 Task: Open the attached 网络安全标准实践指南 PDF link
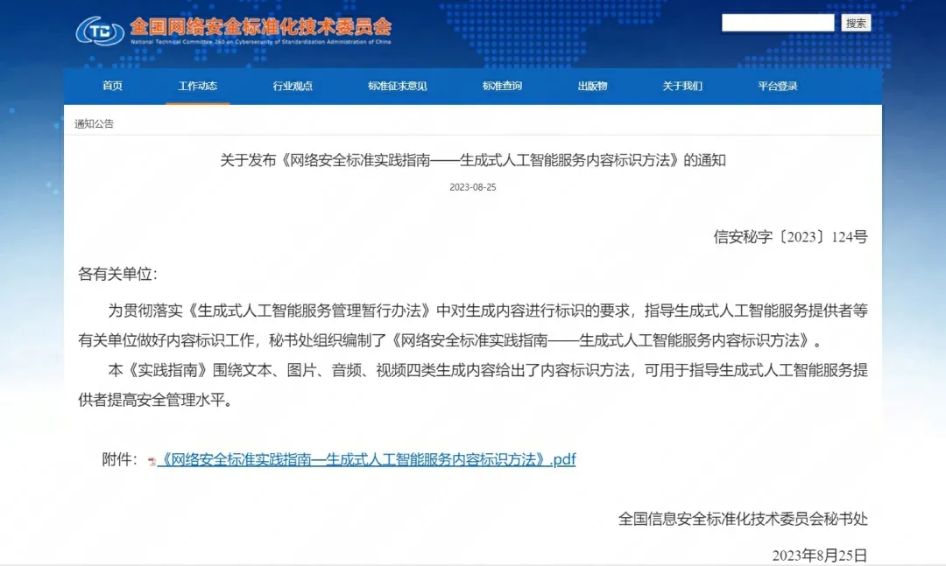pyautogui.click(x=366, y=460)
